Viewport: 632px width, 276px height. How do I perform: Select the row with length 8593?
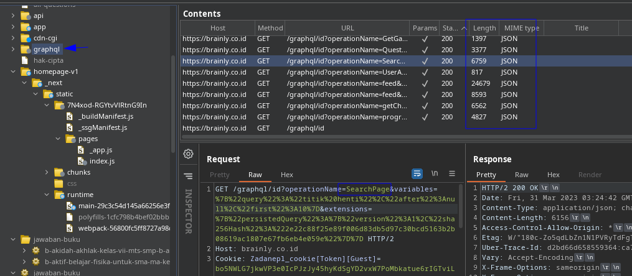click(x=406, y=95)
